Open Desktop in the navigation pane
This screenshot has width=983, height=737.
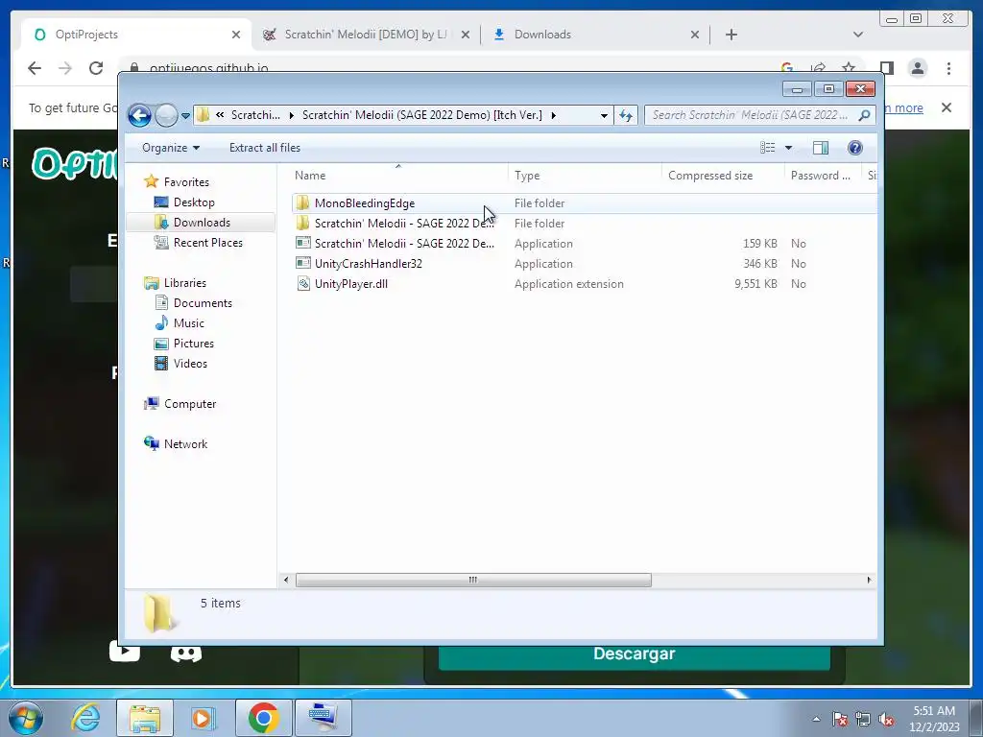pyautogui.click(x=194, y=202)
